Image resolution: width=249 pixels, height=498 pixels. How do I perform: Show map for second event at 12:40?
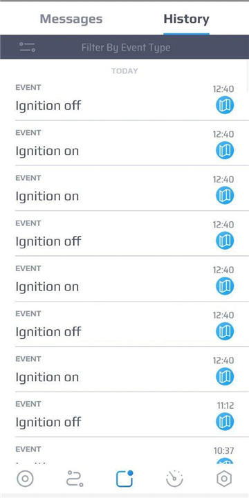225,150
